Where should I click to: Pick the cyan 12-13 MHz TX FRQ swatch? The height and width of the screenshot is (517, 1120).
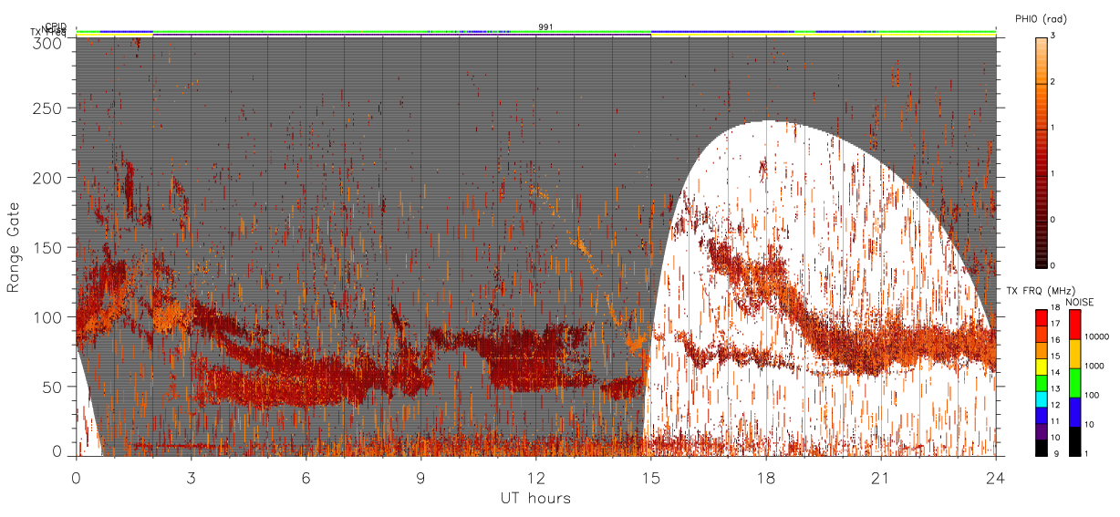[1041, 398]
